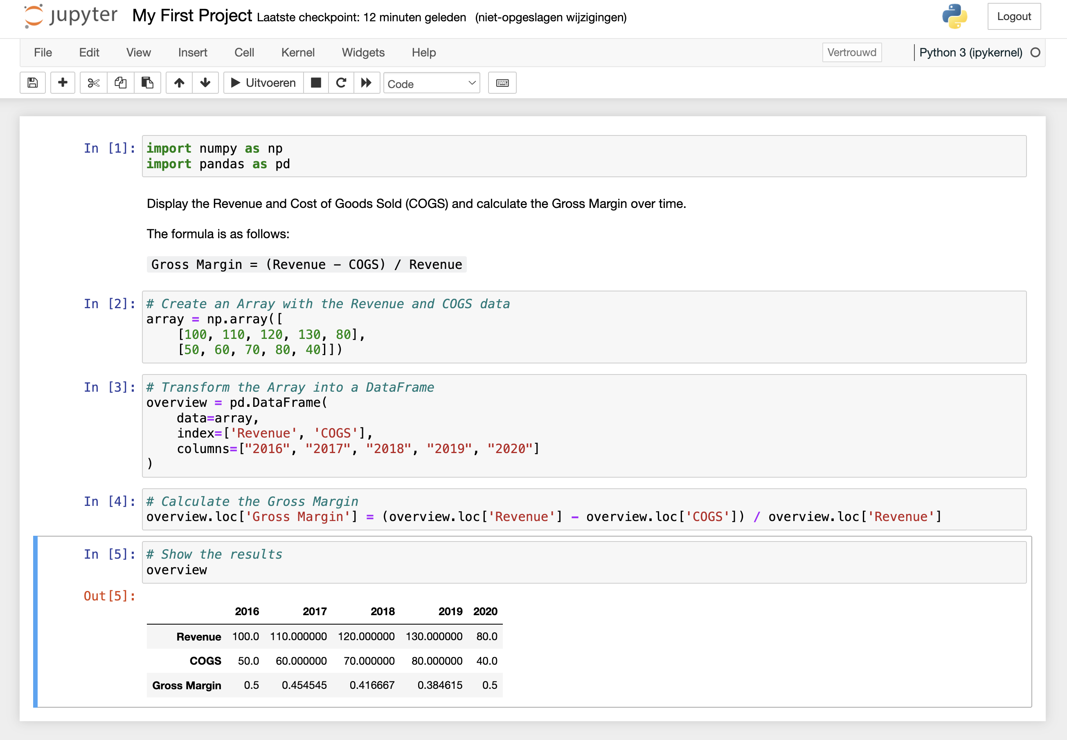Image resolution: width=1067 pixels, height=740 pixels.
Task: Open the cell type Code dropdown
Action: 431,83
